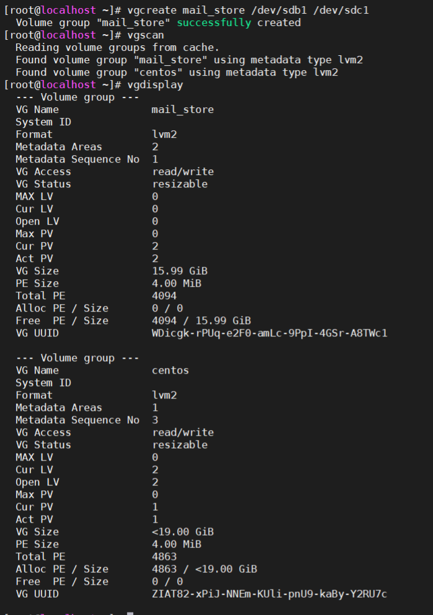Screen dimensions: 433x615
Task: Click the UUID starting with WDicgk
Action: tap(269, 333)
